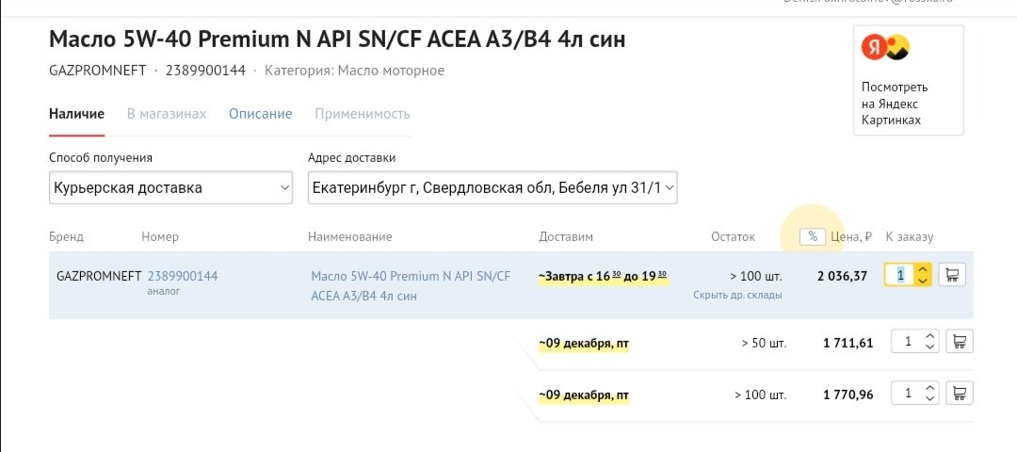The image size is (1017, 452).
Task: Add the 2 036,37 offer to cart
Action: (x=952, y=275)
